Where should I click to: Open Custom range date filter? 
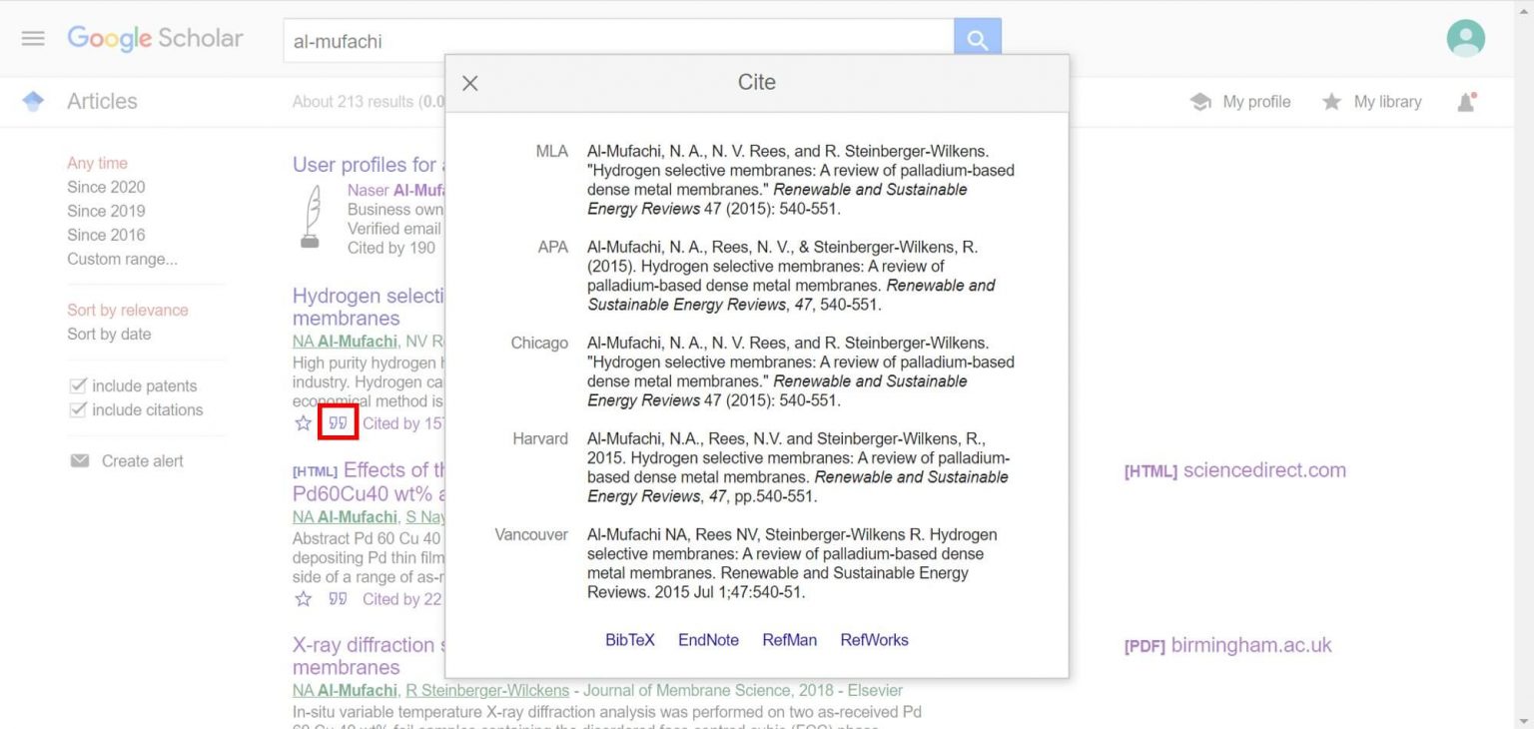click(122, 259)
